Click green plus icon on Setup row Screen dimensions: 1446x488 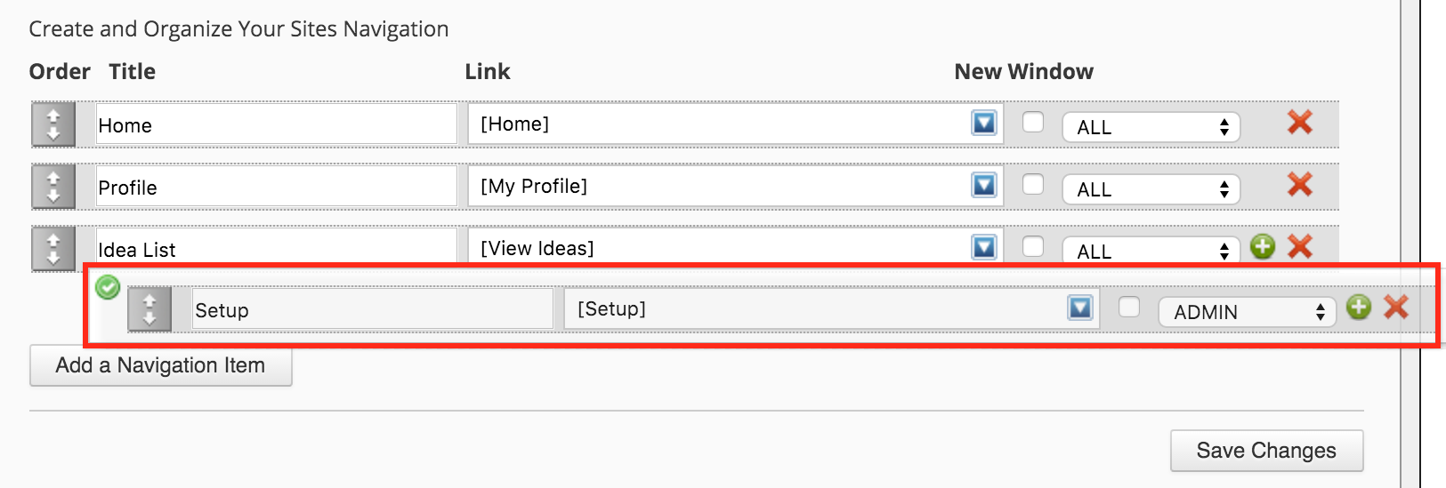point(1359,308)
